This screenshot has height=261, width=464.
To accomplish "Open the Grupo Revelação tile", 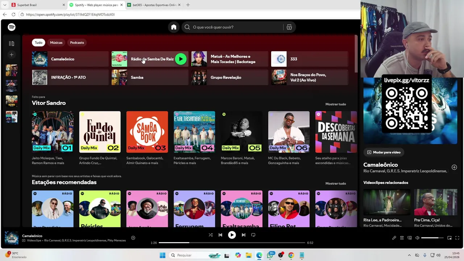I will point(230,77).
